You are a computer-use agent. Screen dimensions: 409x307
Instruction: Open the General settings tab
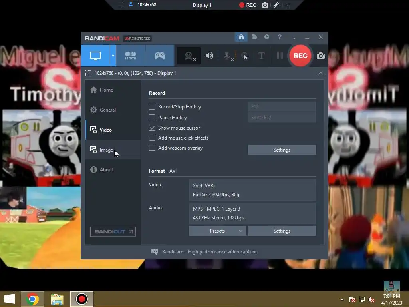(113, 110)
